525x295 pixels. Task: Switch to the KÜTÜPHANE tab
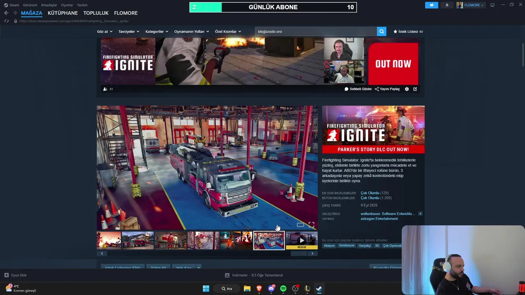(63, 13)
